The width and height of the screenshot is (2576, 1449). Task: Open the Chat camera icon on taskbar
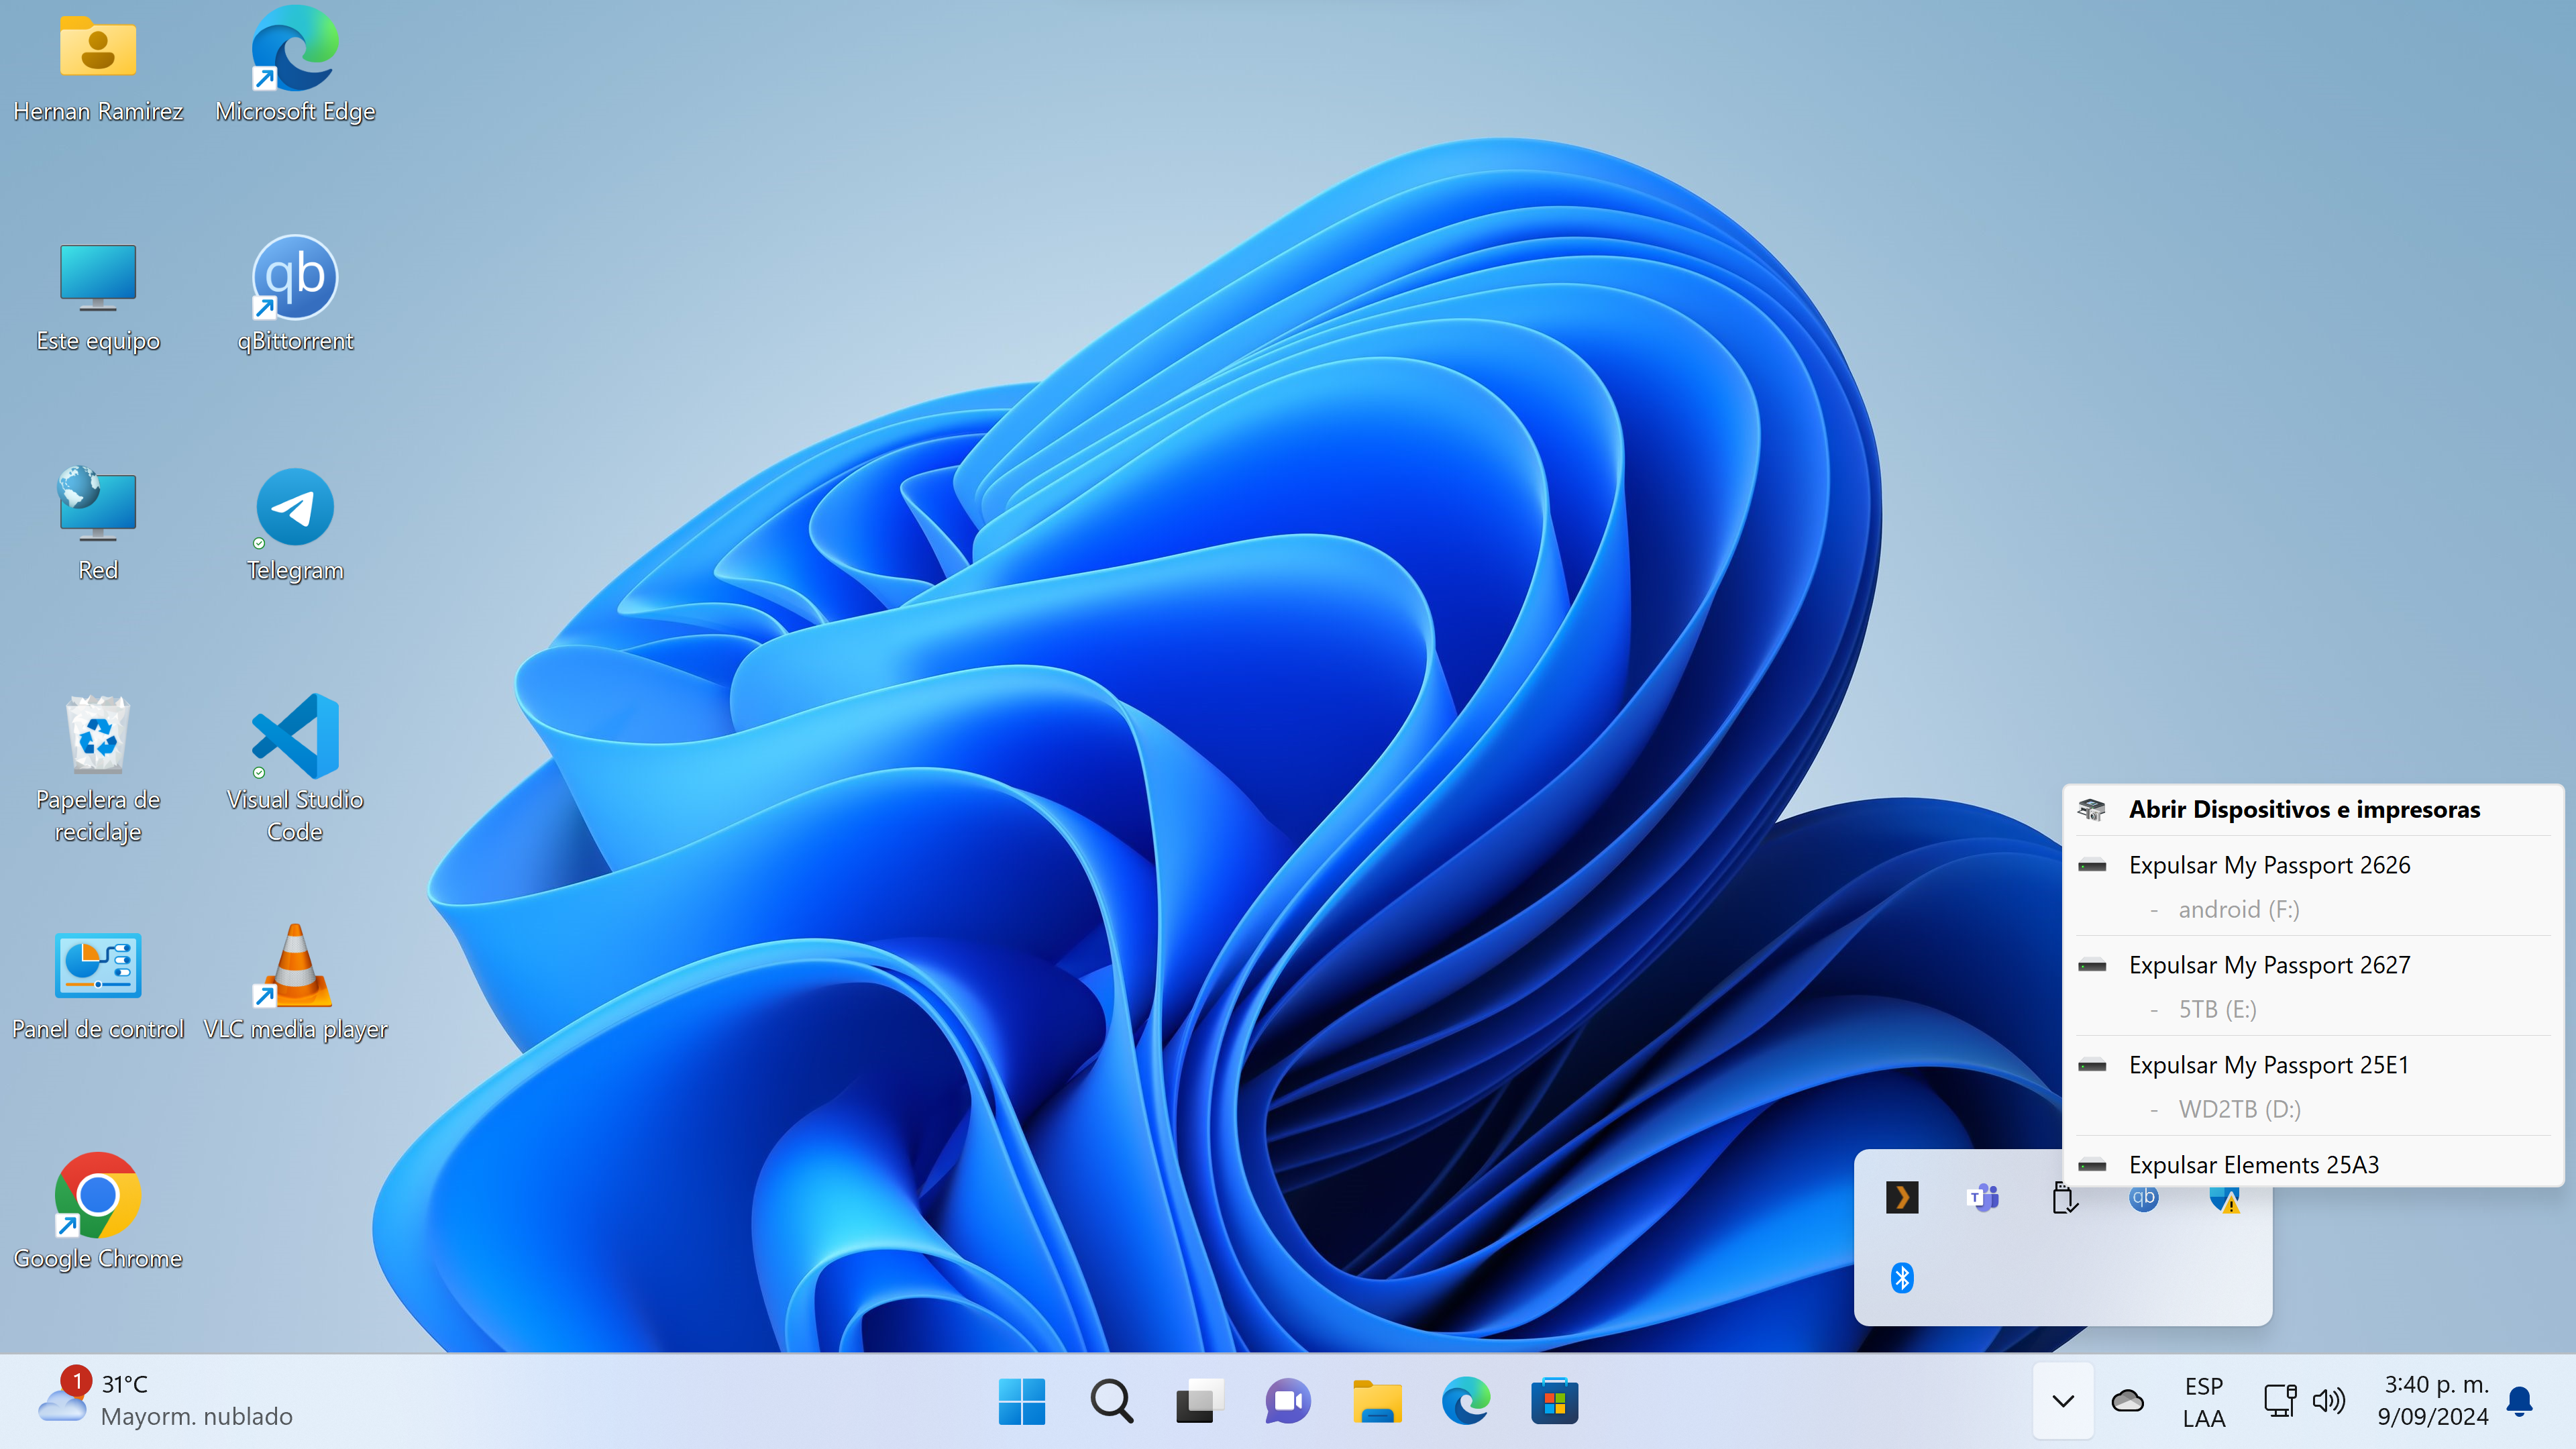click(x=1288, y=1401)
